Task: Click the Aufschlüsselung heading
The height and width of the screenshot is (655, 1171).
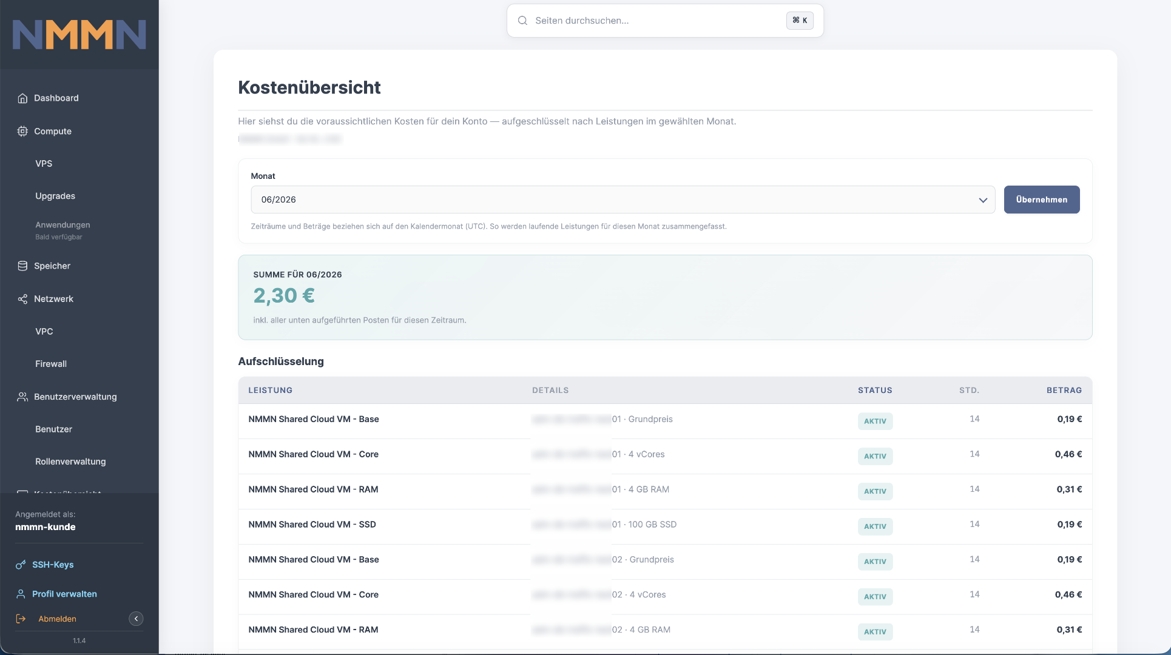Action: [281, 361]
